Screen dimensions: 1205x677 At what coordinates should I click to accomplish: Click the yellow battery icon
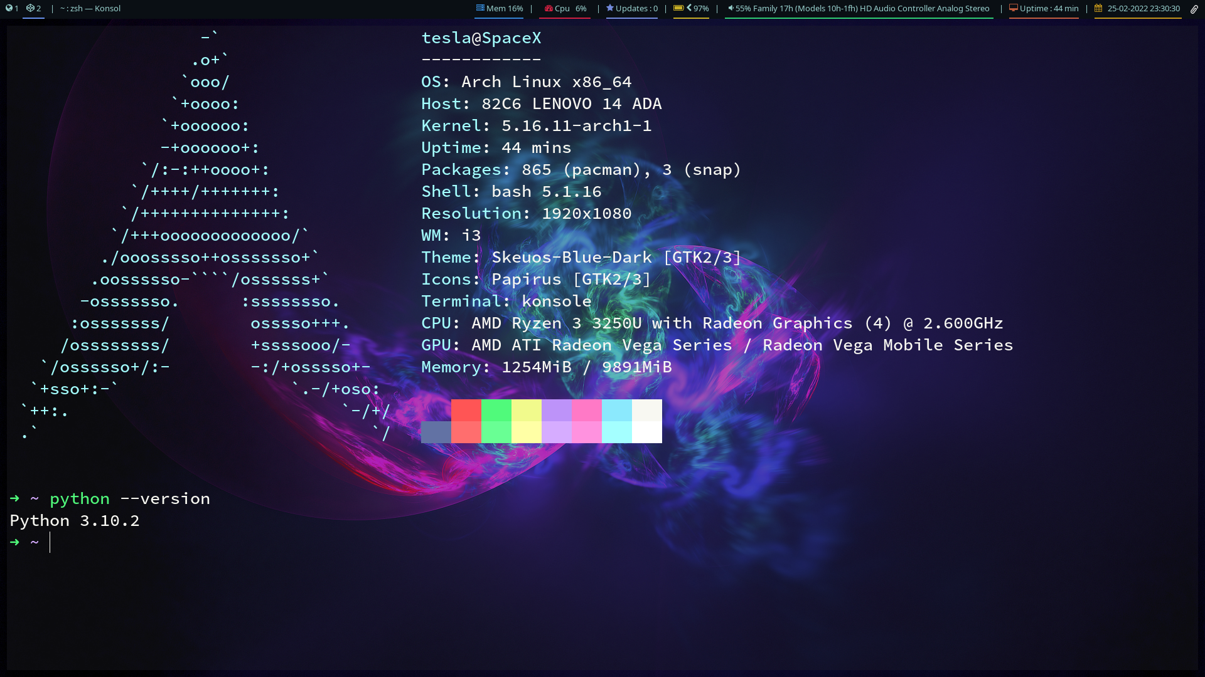(x=678, y=8)
